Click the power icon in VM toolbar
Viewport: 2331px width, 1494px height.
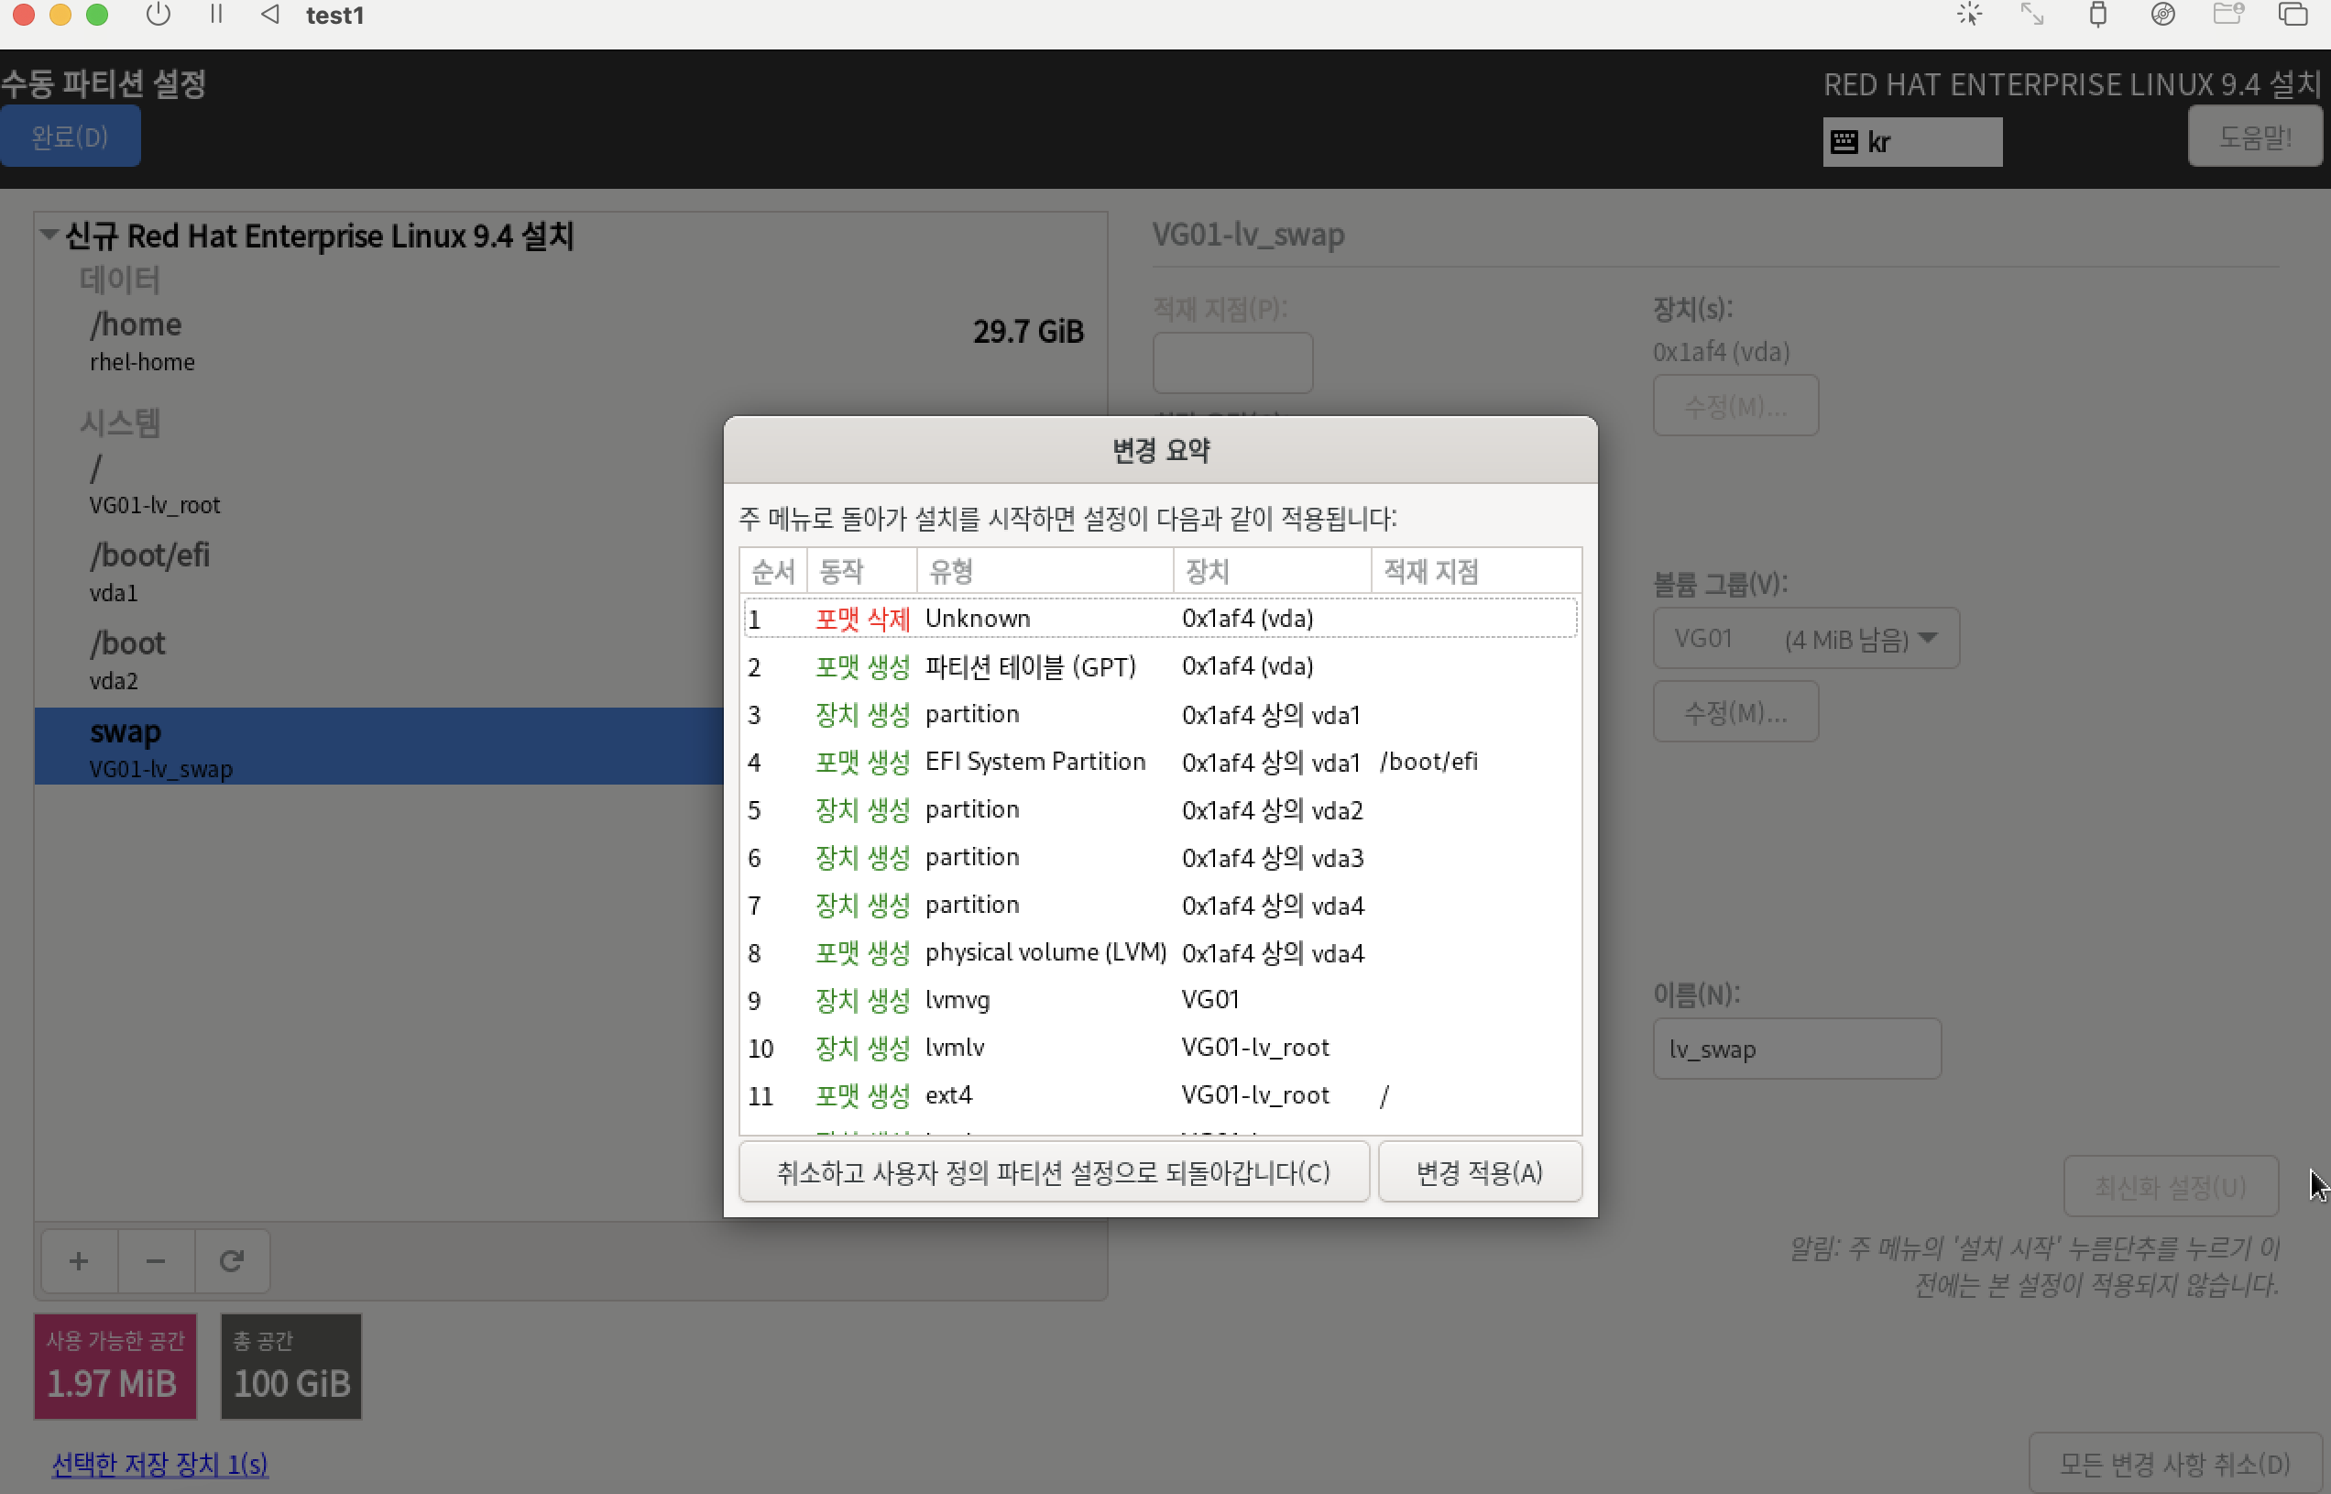[x=158, y=15]
